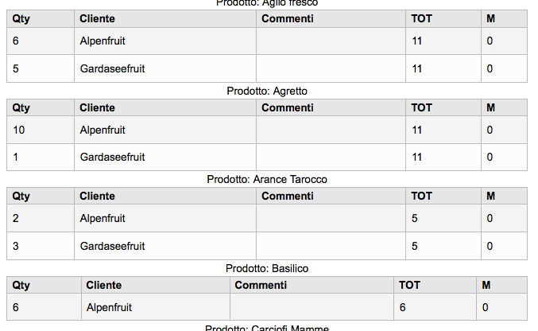Click TOT value 5 for Gardaseefruit
The width and height of the screenshot is (538, 331).
415,246
